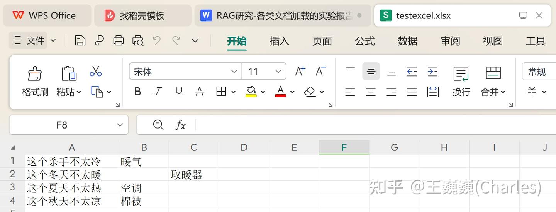This screenshot has height=212, width=556.
Task: Click the Redo arrow
Action: pyautogui.click(x=176, y=40)
